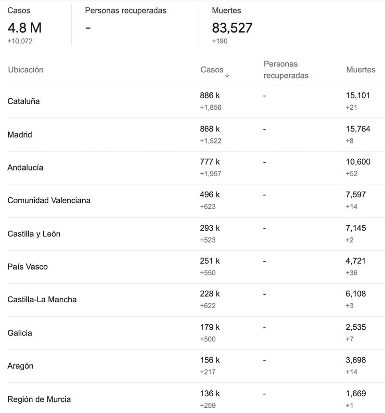Click the 83,527 total deaths figure
Image resolution: width=385 pixels, height=413 pixels.
pos(232,28)
